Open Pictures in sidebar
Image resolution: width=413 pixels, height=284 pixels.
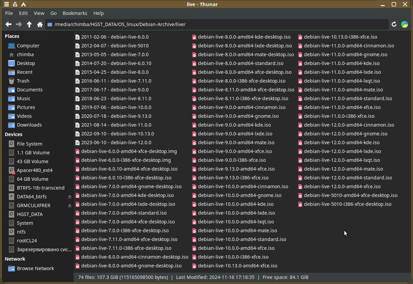coord(22,107)
